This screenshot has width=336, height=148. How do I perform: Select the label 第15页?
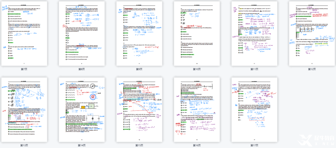139,146
